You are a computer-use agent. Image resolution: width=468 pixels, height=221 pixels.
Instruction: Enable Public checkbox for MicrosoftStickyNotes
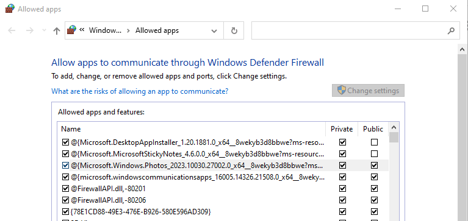[x=374, y=154]
